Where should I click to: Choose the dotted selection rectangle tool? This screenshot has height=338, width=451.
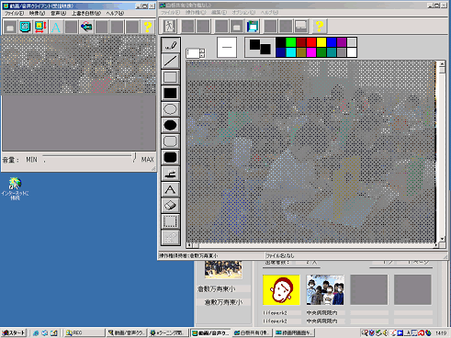tap(171, 221)
